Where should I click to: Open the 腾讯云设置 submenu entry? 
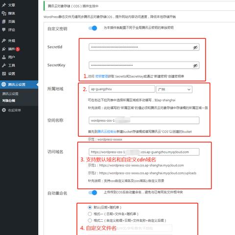10,94
